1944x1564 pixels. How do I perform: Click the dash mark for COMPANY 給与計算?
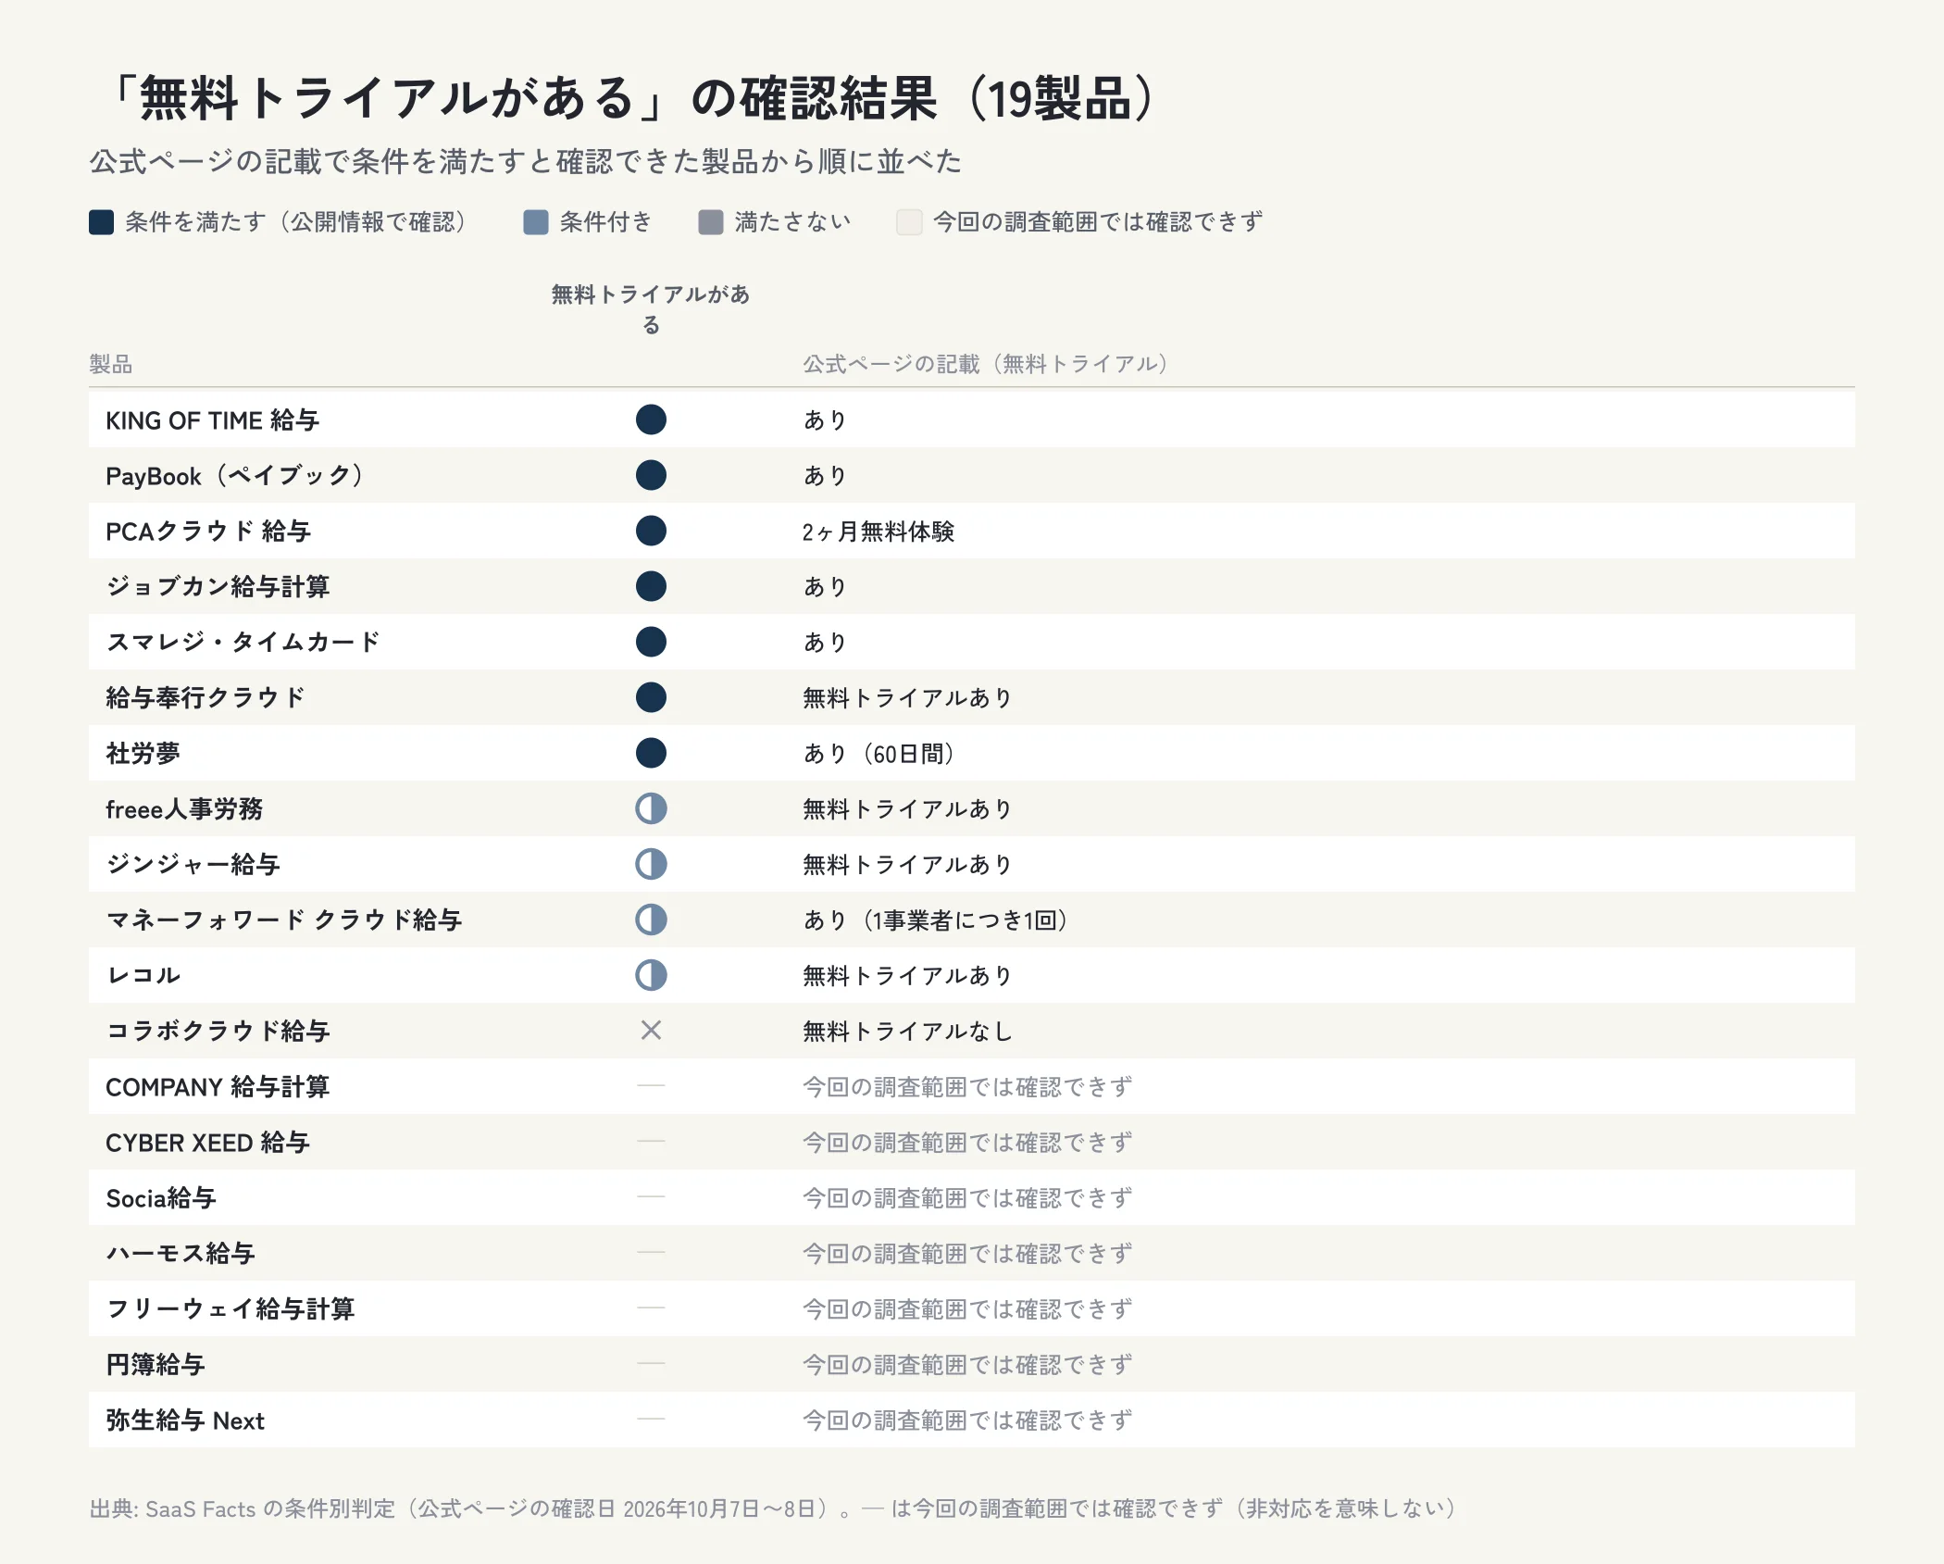point(651,1085)
